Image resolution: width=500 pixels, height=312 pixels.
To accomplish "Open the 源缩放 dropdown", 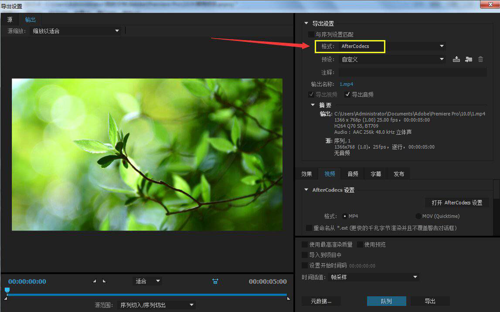I will coord(75,31).
